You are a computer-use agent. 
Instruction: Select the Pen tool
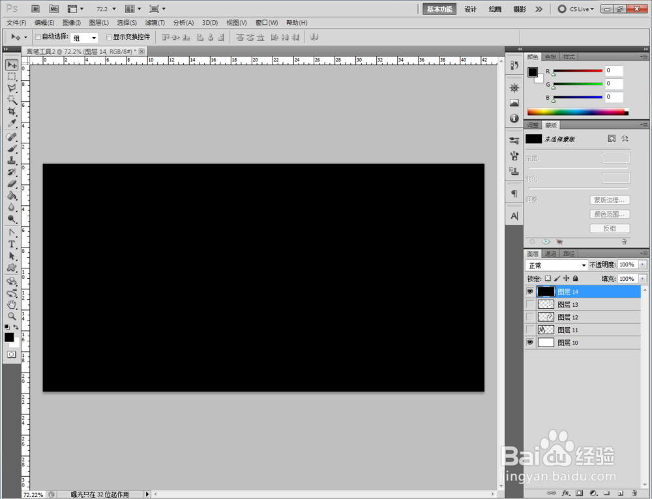12,233
